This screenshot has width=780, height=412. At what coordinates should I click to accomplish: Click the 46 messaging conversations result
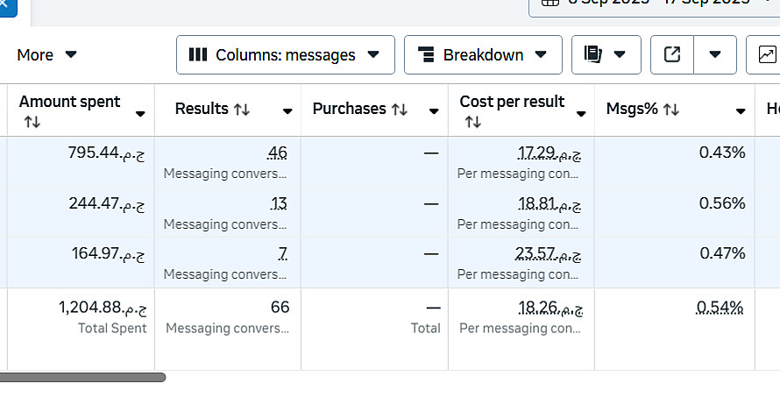coord(277,153)
